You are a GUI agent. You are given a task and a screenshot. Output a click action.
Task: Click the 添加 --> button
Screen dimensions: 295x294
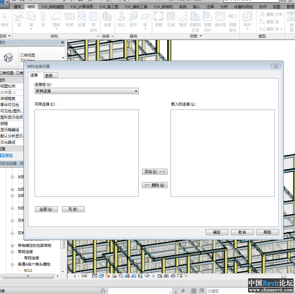(x=155, y=172)
